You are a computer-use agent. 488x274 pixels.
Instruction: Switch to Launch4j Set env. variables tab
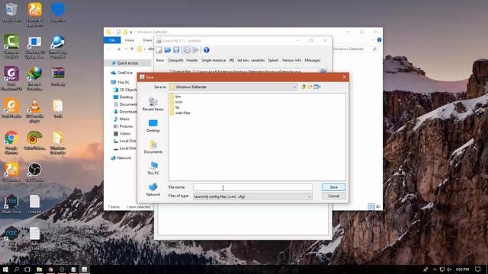click(251, 60)
